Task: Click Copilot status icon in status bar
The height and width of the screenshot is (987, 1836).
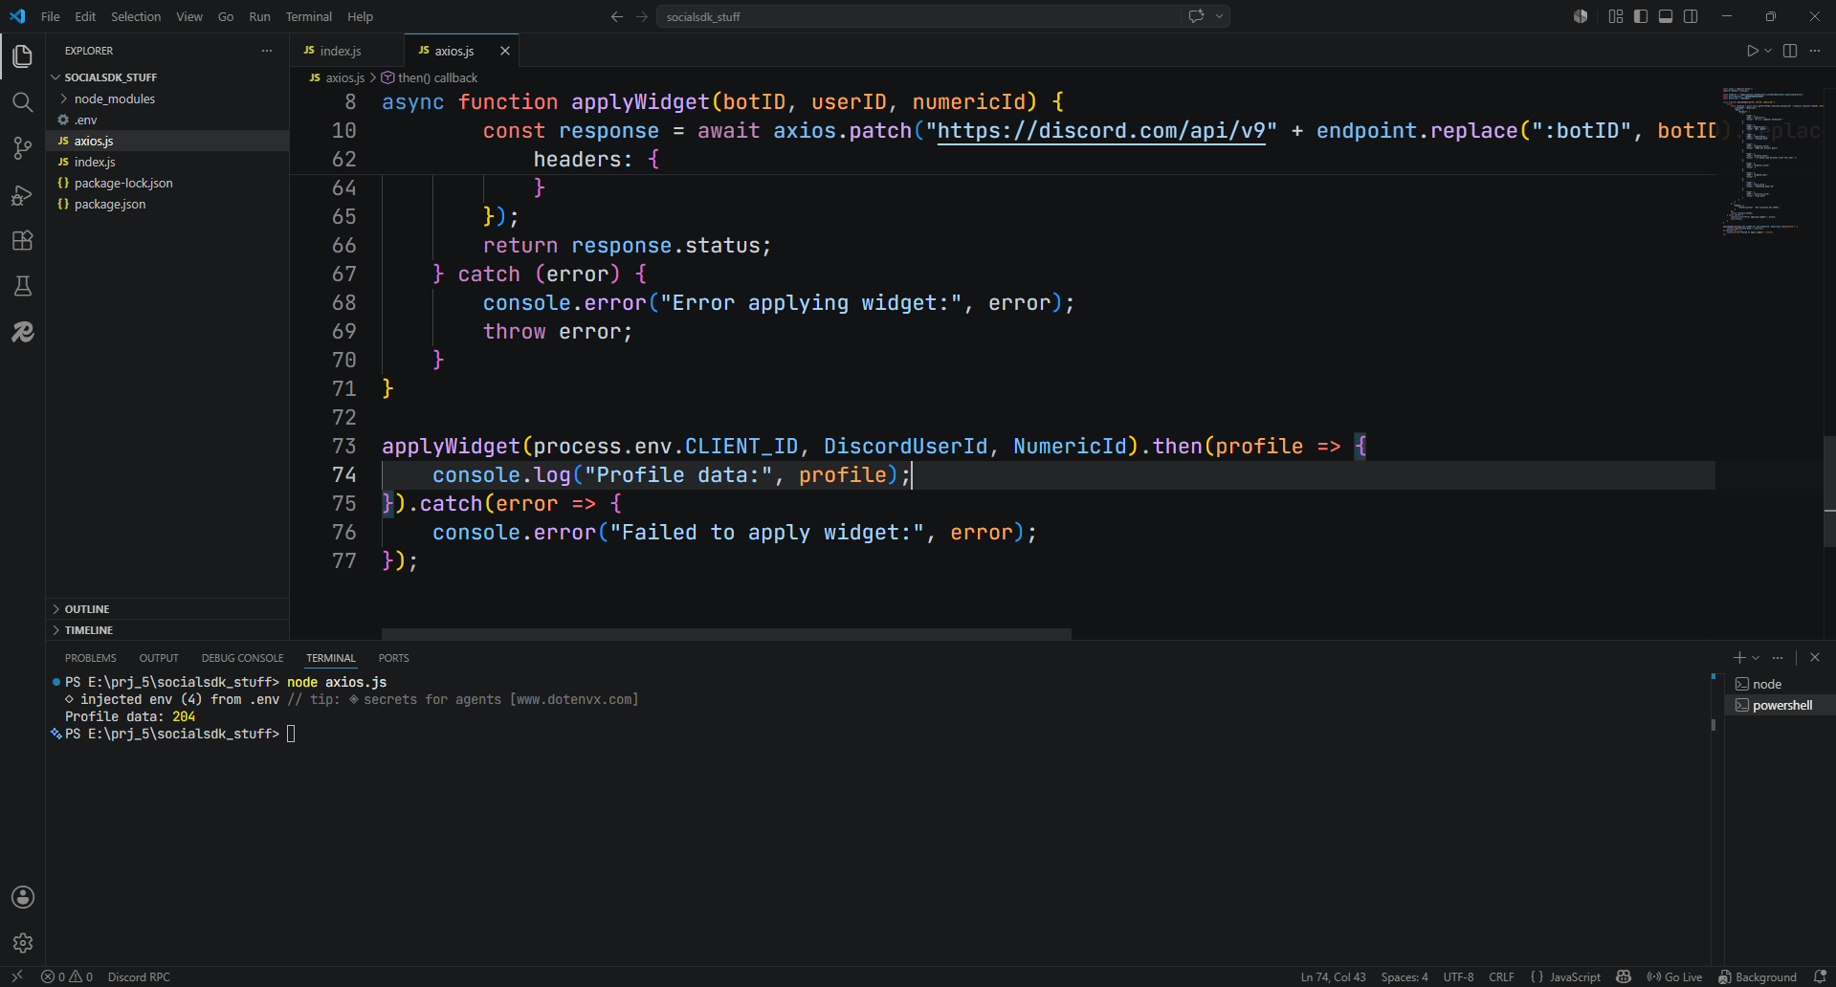Action: pyautogui.click(x=1624, y=976)
